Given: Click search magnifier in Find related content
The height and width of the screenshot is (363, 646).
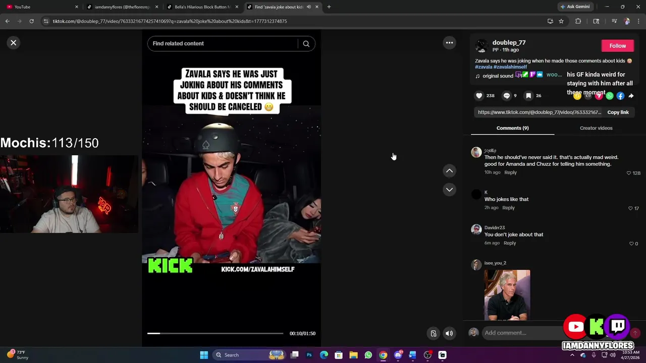Looking at the screenshot, I should point(306,43).
